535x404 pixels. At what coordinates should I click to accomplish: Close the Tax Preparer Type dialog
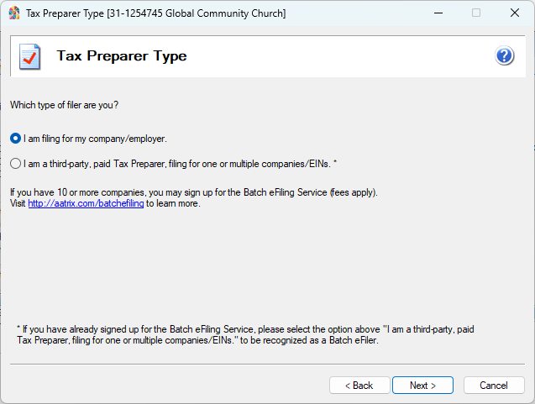coord(514,13)
